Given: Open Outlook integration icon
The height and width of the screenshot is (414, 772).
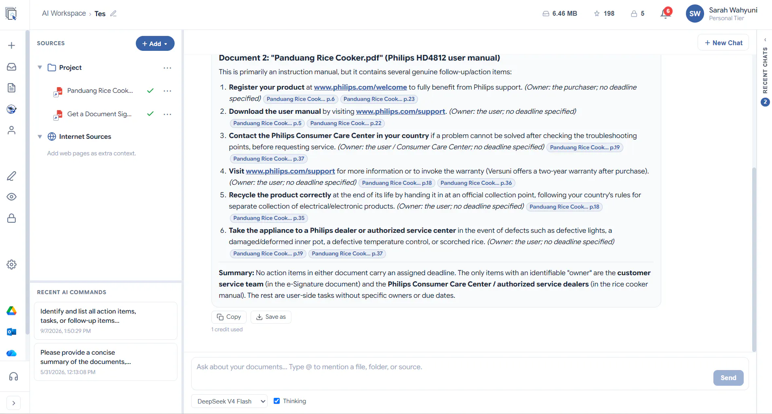Looking at the screenshot, I should [12, 332].
